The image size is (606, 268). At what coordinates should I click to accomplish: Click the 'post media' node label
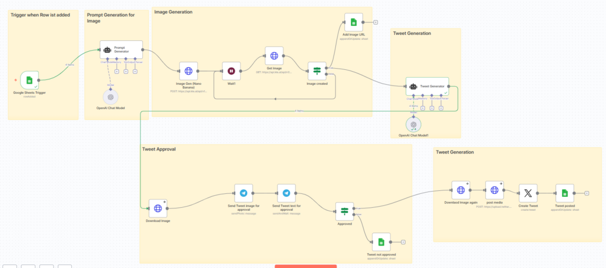click(494, 202)
